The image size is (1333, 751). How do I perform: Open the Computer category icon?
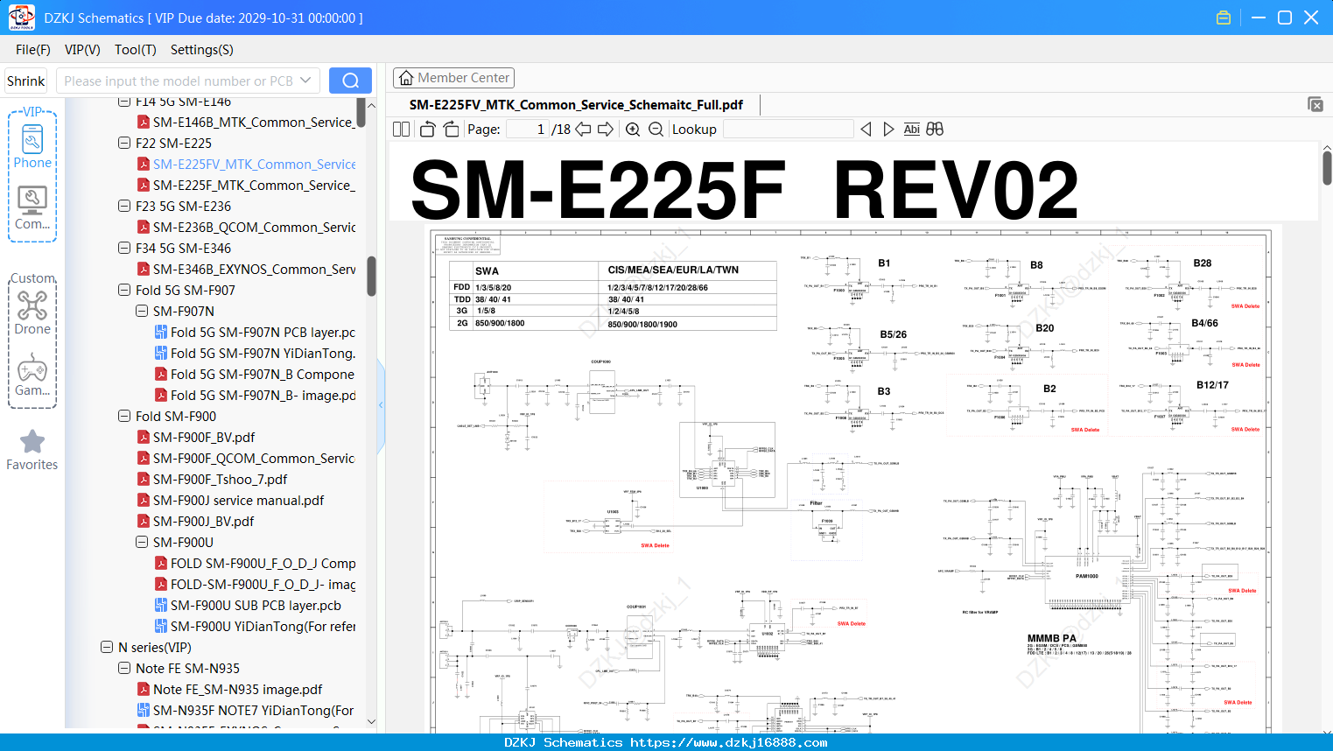[32, 207]
